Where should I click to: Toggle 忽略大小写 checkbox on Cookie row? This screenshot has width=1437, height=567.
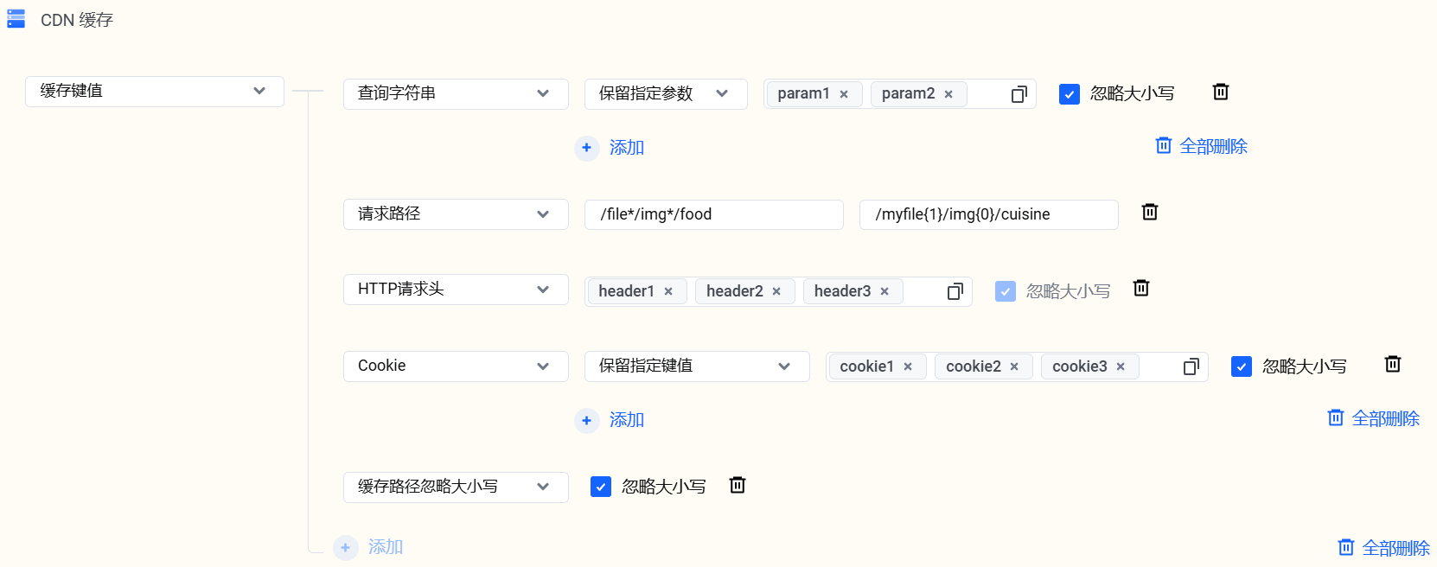click(1241, 366)
